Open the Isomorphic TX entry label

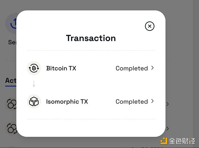click(x=67, y=102)
